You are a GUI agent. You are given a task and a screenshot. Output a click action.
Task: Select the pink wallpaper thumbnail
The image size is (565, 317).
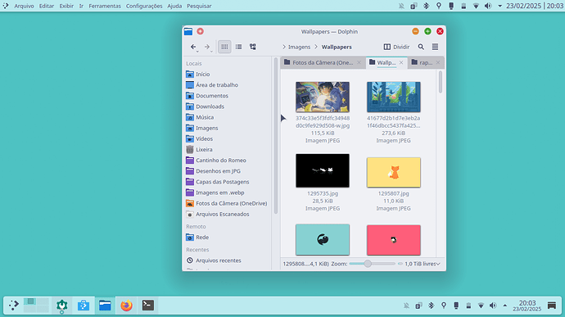click(394, 240)
